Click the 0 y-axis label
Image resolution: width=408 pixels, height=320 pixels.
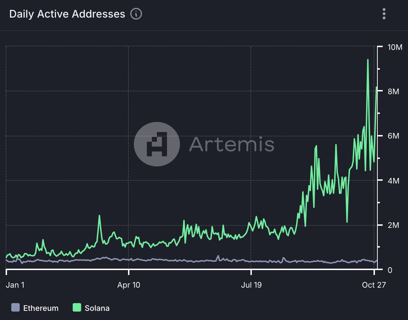pos(390,270)
